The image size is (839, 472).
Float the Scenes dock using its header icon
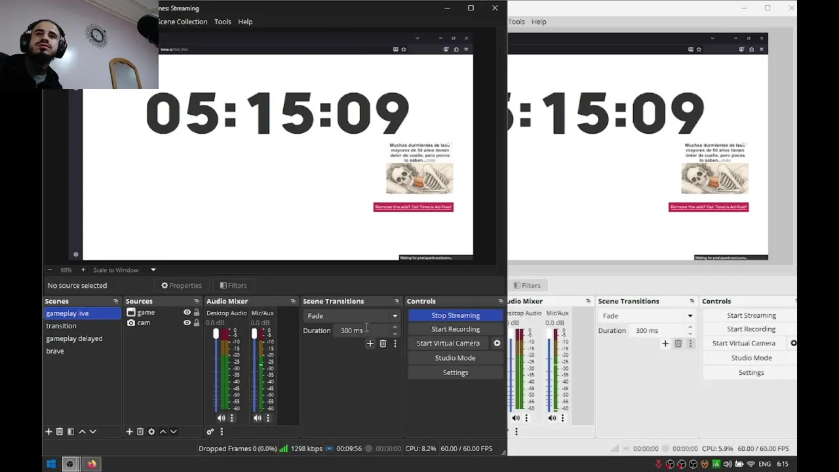pos(116,301)
